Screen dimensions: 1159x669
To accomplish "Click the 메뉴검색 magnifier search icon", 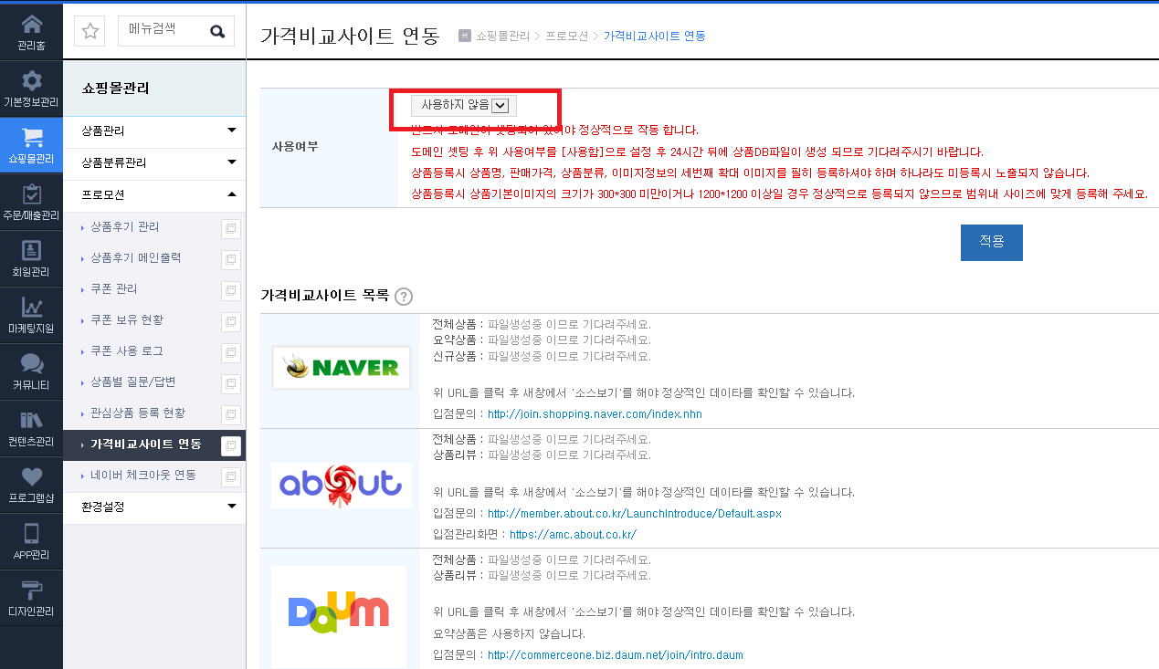I will pos(217,31).
